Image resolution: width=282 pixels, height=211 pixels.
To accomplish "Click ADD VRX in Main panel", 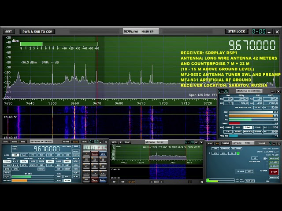I will [274, 158].
